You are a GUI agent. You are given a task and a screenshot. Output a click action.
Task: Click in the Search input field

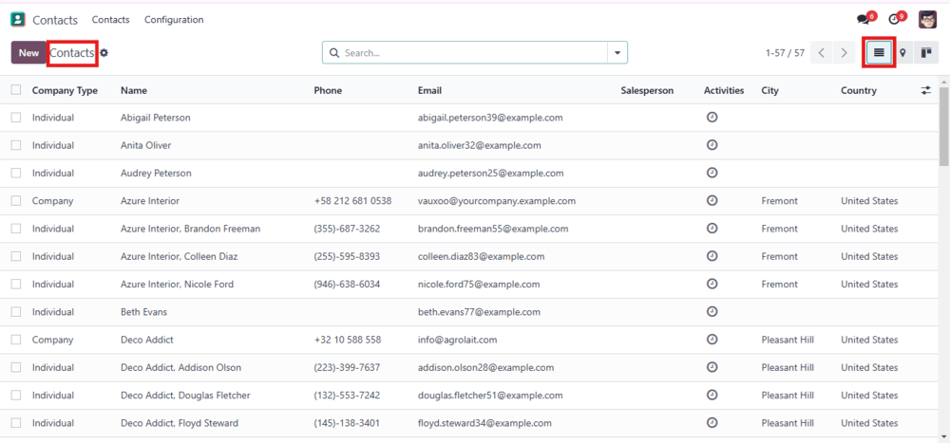click(474, 53)
